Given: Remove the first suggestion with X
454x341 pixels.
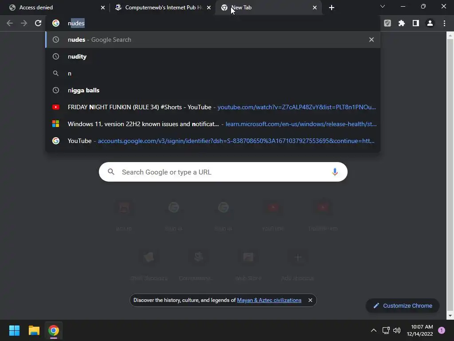Looking at the screenshot, I should pos(372,40).
